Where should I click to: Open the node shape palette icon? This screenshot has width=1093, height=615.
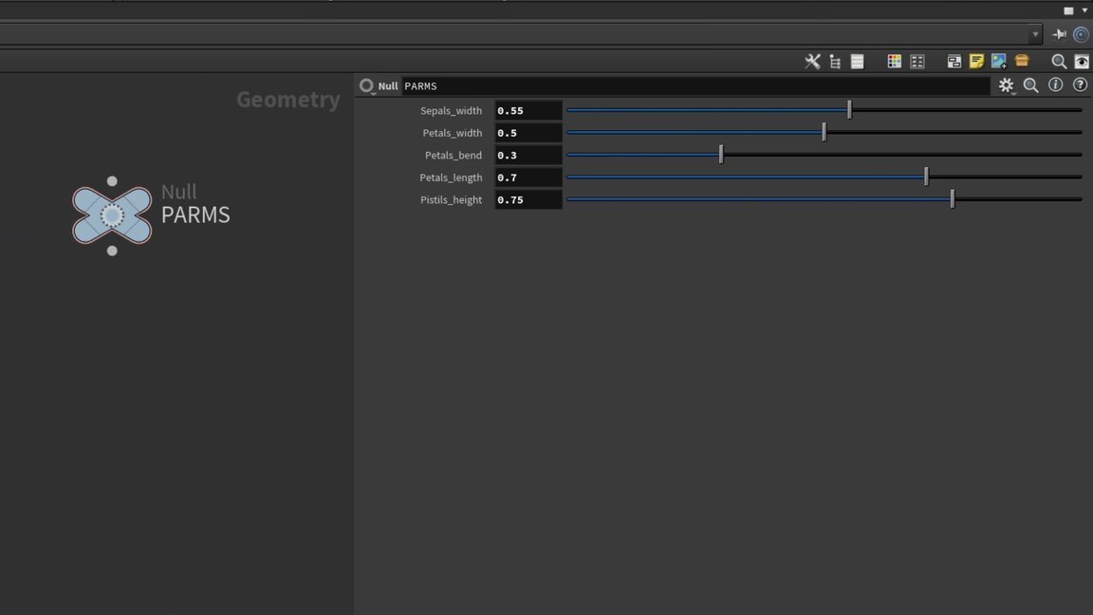pos(917,62)
